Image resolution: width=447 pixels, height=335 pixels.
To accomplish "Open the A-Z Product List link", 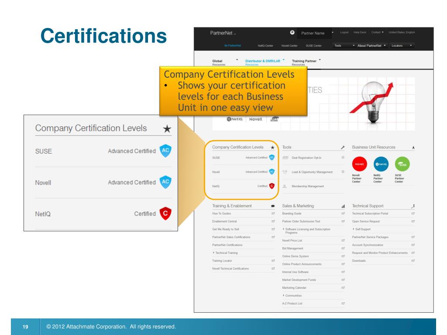I will tap(292, 304).
